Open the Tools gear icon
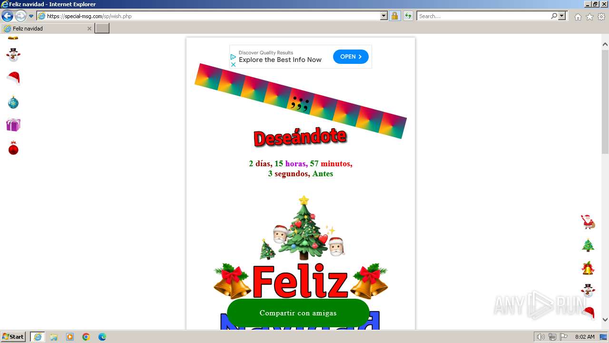609x343 pixels. point(601,17)
